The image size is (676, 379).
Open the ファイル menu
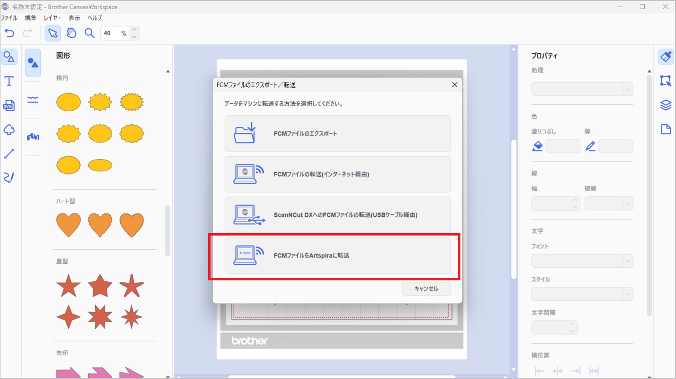[9, 18]
